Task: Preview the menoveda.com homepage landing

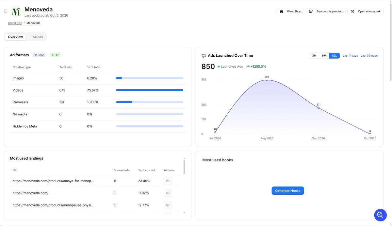Action: pyautogui.click(x=168, y=193)
